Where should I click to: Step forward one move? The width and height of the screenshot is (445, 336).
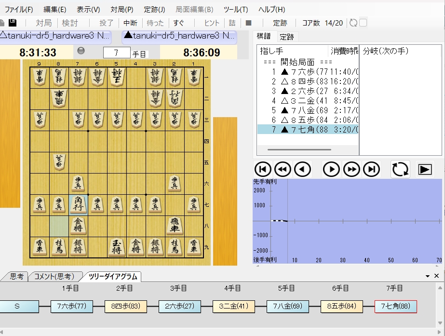click(331, 169)
